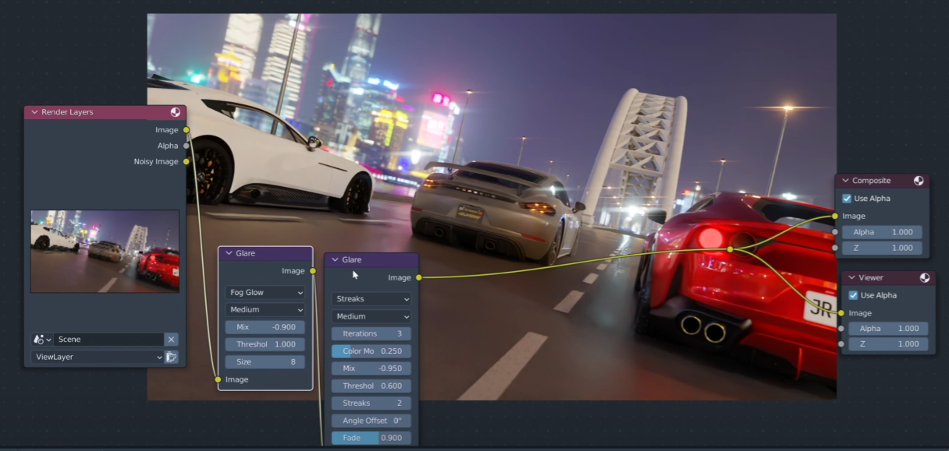
Task: Collapse the Composite node
Action: (x=845, y=181)
